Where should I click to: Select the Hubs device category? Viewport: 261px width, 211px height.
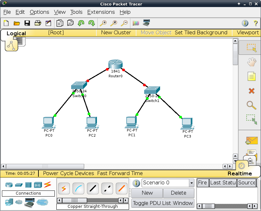pos(28,185)
